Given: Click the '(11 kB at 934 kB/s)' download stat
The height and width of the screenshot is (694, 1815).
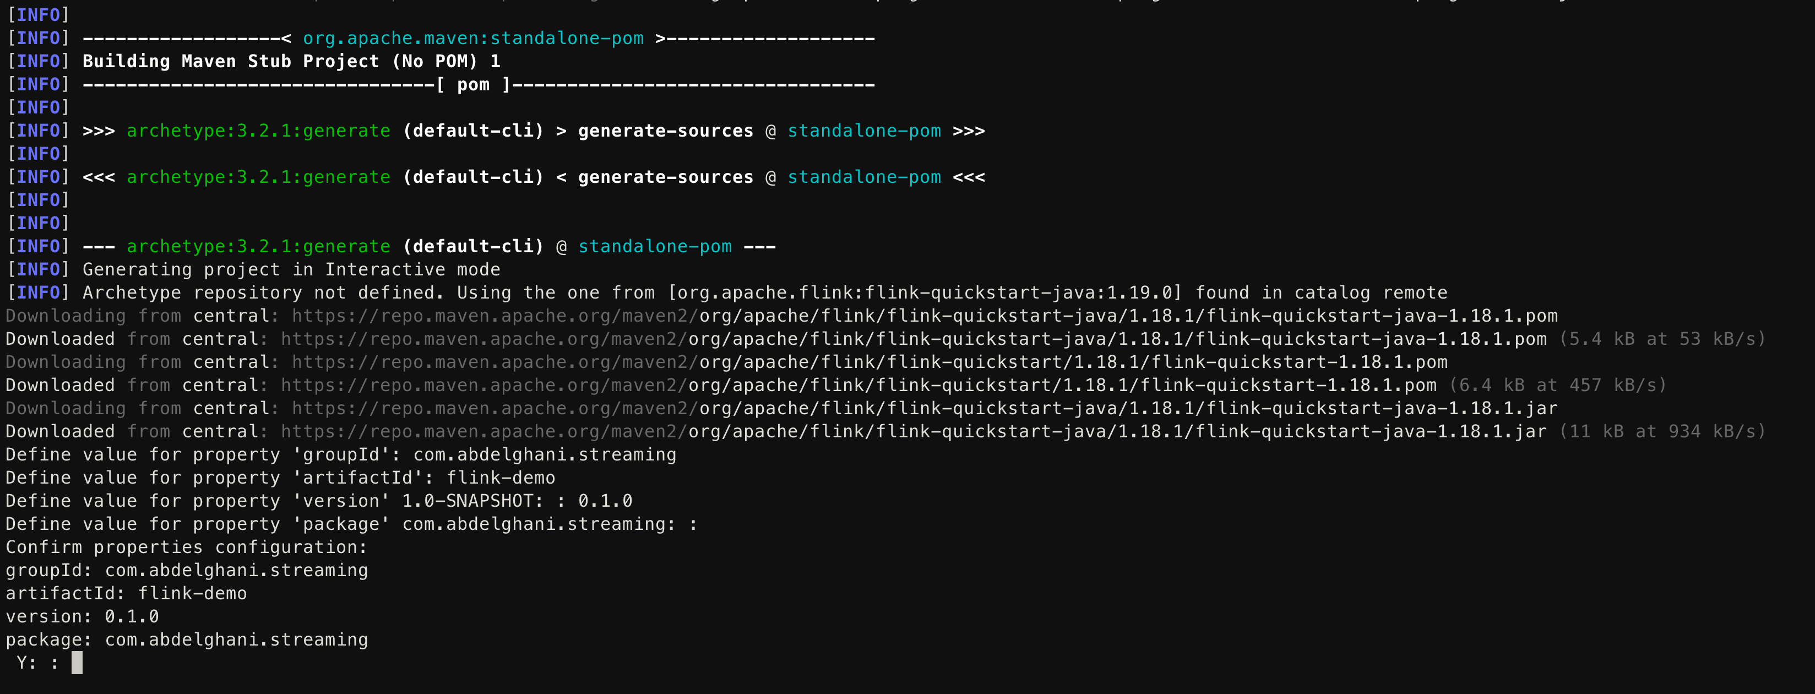Looking at the screenshot, I should pyautogui.click(x=1662, y=432).
